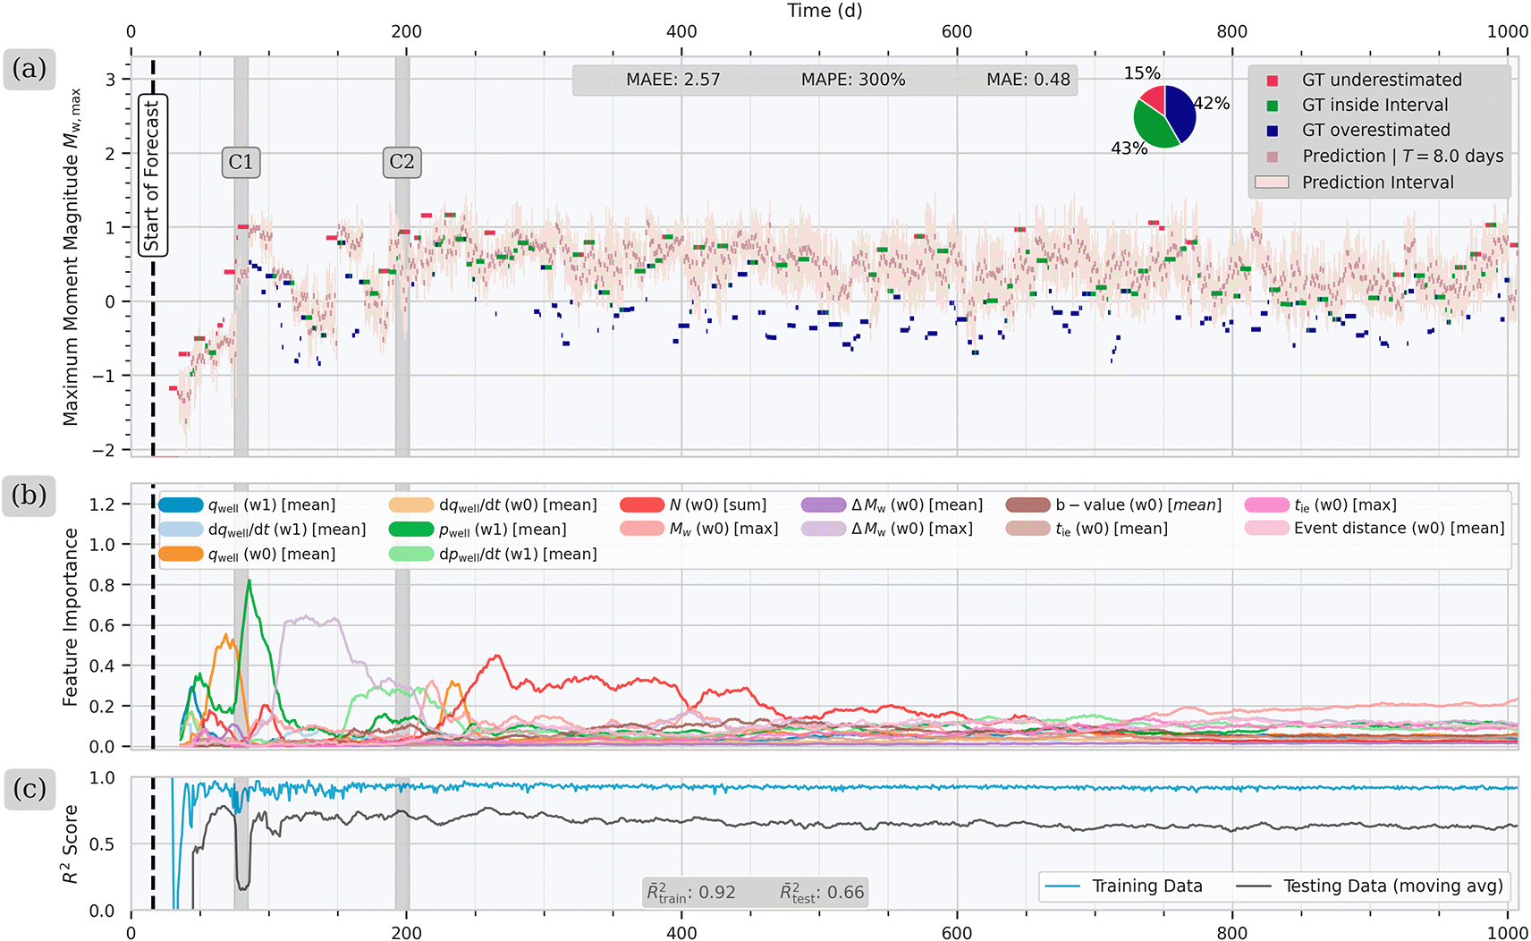Click the b-value (w0) [mean] brown swatch
This screenshot has height=941, width=1531.
click(x=1028, y=504)
